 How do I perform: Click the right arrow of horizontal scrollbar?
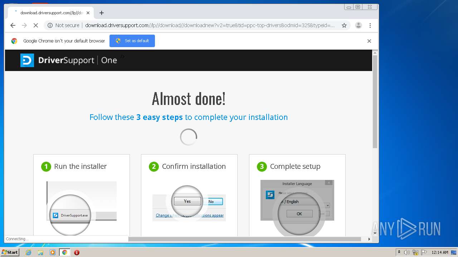point(369,239)
